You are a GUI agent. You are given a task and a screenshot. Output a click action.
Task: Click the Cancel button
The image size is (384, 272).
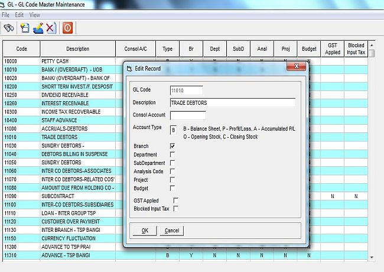171,231
